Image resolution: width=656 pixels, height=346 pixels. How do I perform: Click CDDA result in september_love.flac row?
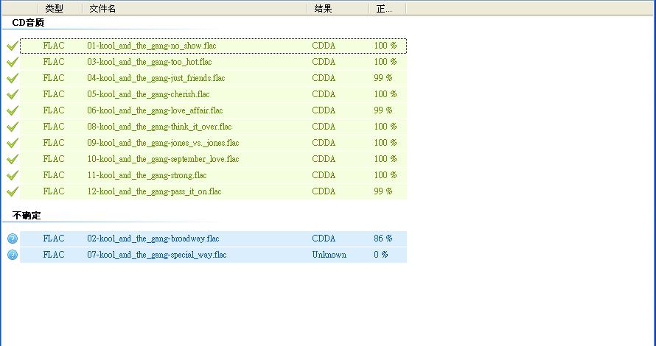324,159
